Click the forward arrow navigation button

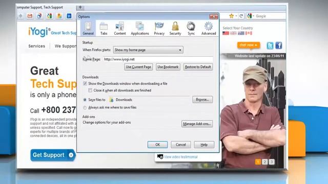tap(20, 16)
